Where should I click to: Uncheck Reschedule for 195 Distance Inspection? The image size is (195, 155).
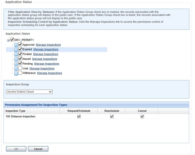[x=112, y=116]
